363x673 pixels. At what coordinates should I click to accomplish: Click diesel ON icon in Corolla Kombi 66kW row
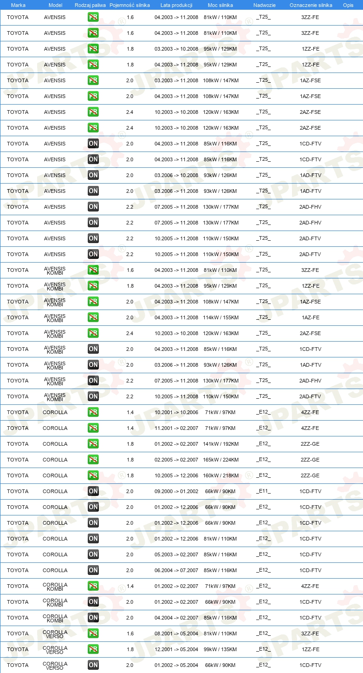tap(93, 602)
